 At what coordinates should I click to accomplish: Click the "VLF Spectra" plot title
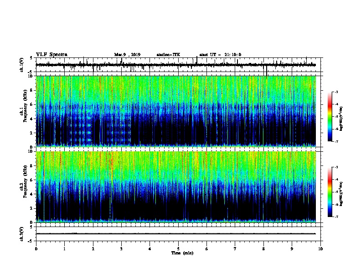(x=52, y=55)
